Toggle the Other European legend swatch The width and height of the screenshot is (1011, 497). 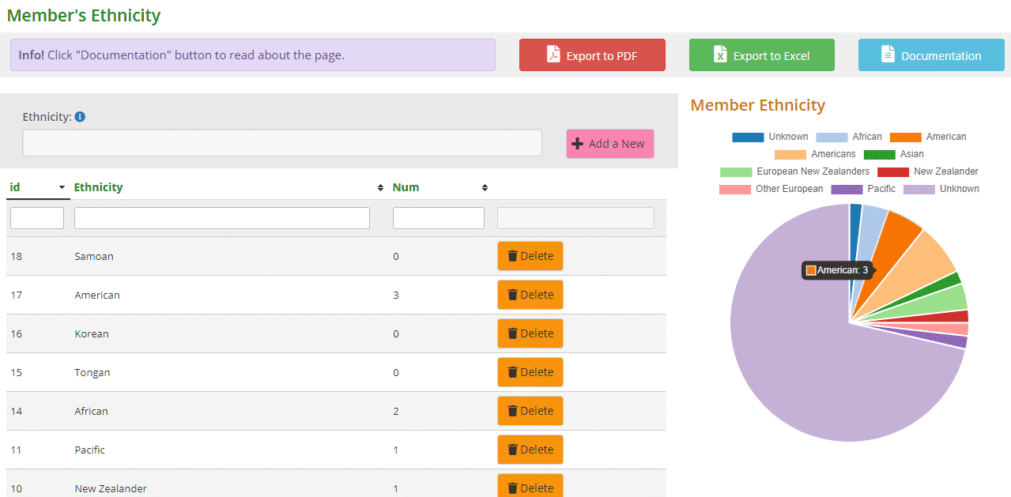coord(735,189)
